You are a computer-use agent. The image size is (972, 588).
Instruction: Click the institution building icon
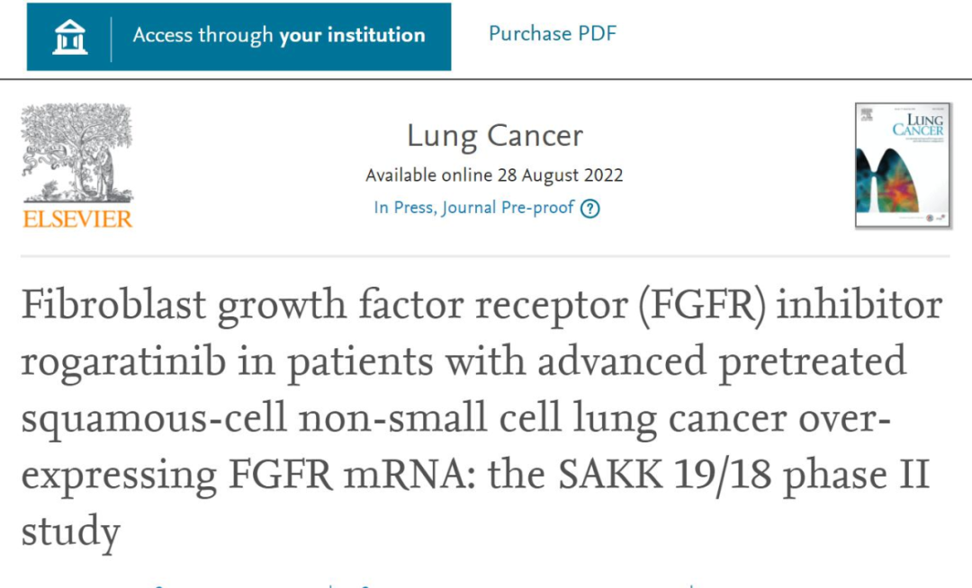[69, 36]
